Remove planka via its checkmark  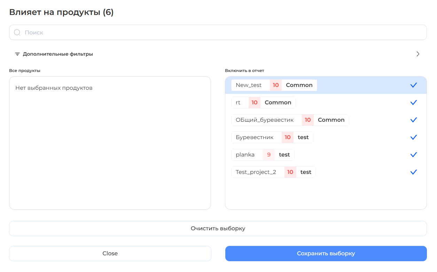(413, 155)
